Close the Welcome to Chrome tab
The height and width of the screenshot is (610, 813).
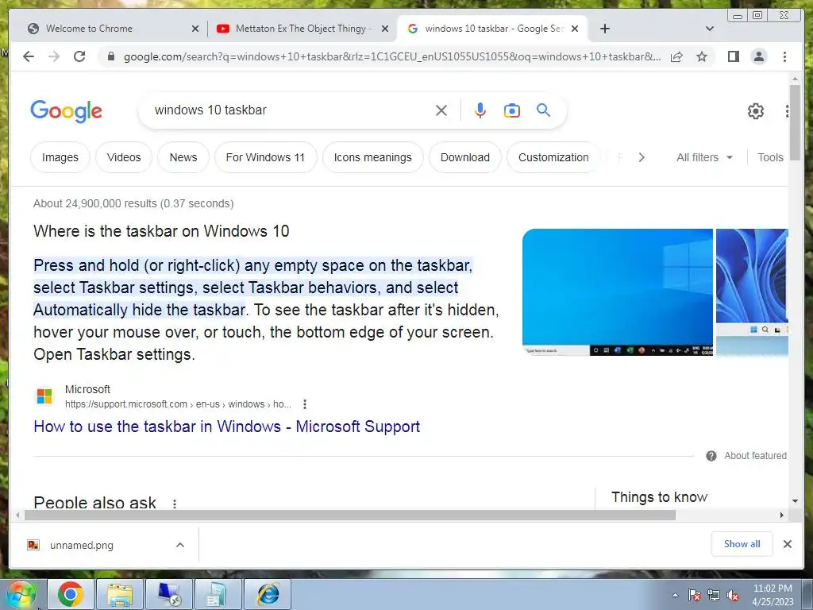195,29
